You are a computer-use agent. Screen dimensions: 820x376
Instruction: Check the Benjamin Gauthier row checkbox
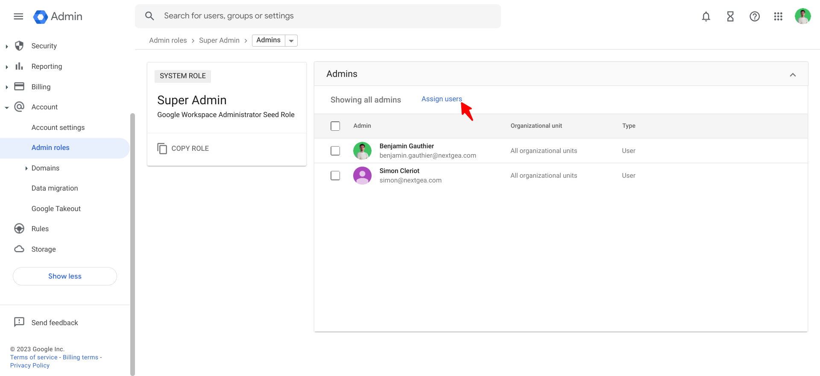[x=335, y=151]
